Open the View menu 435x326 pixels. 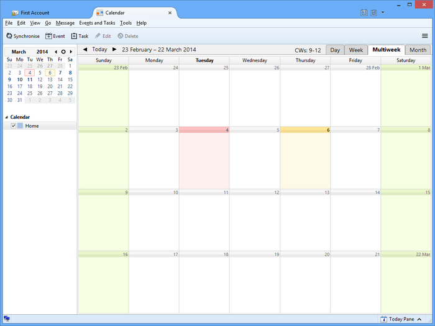(x=35, y=23)
